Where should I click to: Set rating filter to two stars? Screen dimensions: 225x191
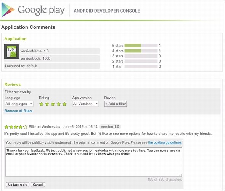pyautogui.click(x=47, y=104)
